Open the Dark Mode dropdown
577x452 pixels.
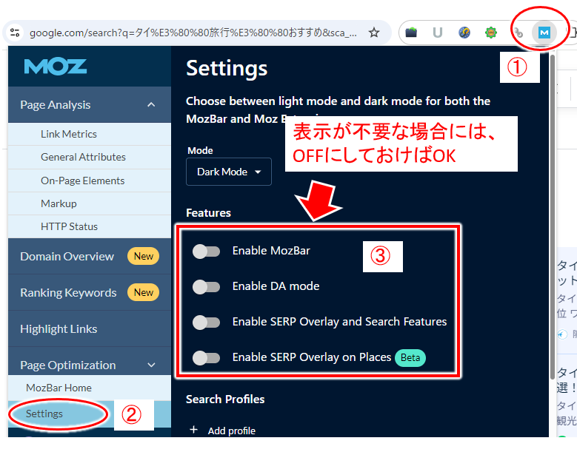tap(229, 172)
